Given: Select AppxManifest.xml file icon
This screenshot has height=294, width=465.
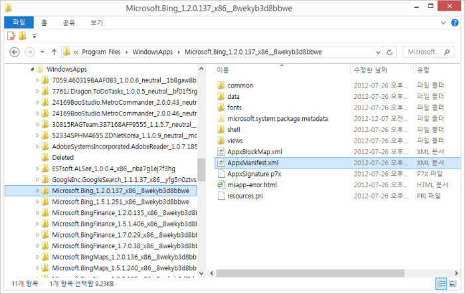Looking at the screenshot, I should click(221, 163).
